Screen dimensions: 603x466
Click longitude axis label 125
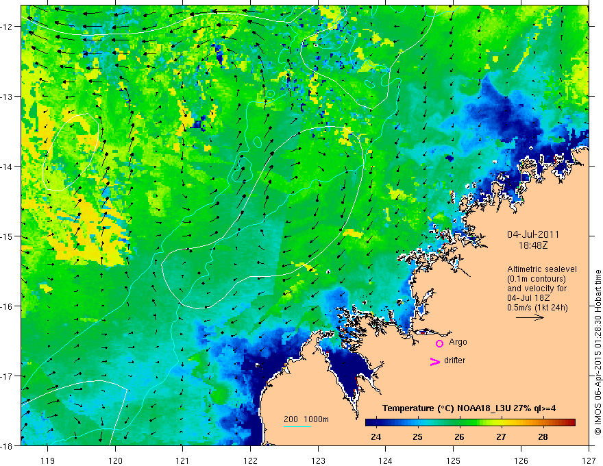[454, 461]
